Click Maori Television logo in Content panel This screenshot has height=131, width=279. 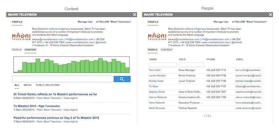pos(21,37)
